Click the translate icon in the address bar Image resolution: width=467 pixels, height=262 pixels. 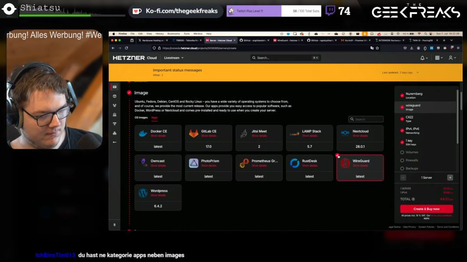coord(372,48)
